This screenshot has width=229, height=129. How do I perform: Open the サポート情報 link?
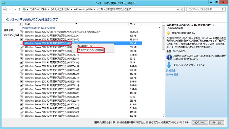pyautogui.click(x=172, y=74)
